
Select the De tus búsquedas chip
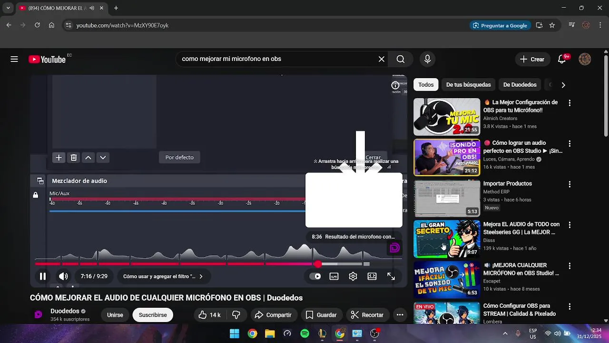(468, 85)
